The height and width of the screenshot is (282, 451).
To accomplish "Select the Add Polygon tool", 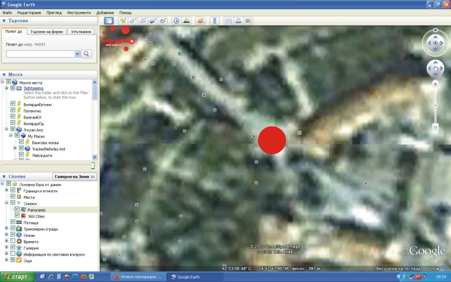I will click(x=133, y=21).
